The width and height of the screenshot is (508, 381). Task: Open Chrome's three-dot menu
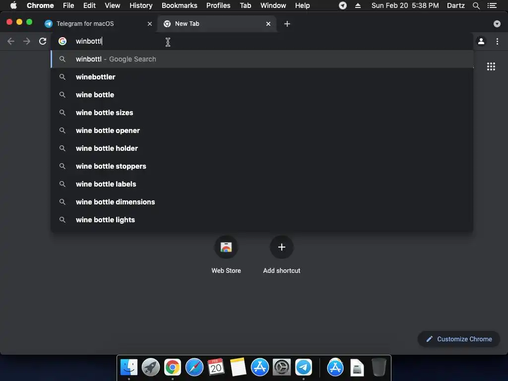(497, 41)
